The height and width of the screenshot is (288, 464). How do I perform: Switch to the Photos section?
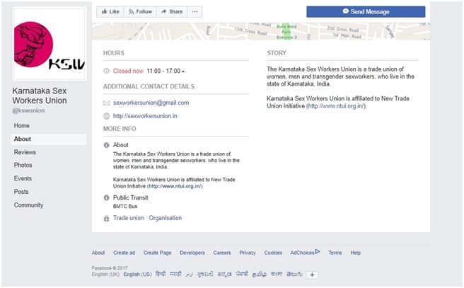pyautogui.click(x=23, y=165)
